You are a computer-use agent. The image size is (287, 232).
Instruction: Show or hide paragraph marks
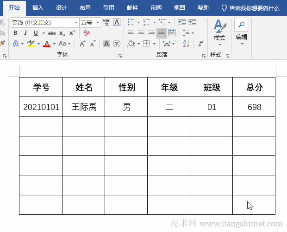[x=200, y=44]
